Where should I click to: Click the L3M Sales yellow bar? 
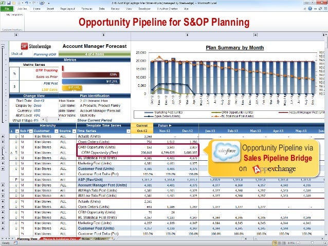click(72, 88)
